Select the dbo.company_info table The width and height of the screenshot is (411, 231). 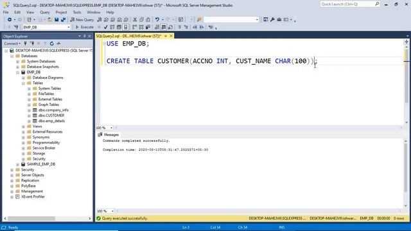[53, 110]
